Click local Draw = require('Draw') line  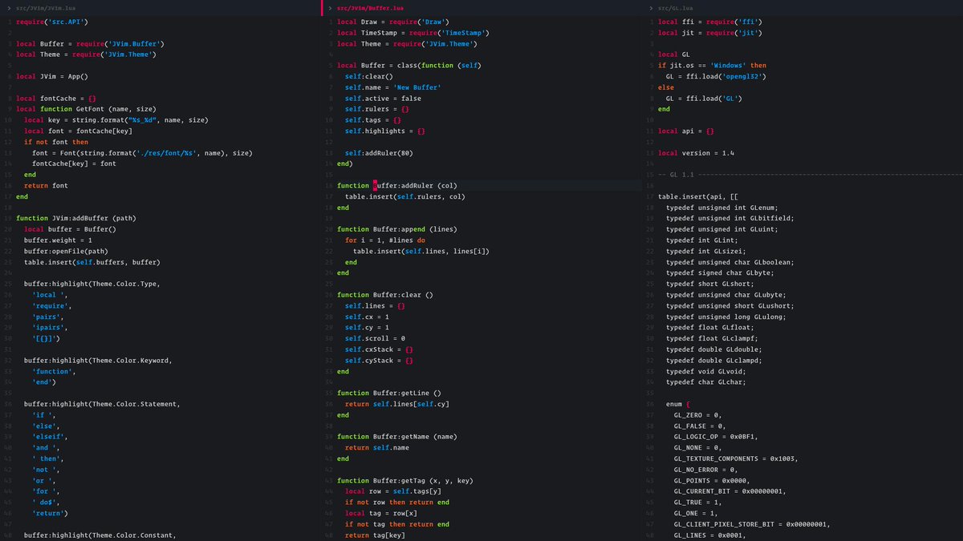tap(393, 22)
